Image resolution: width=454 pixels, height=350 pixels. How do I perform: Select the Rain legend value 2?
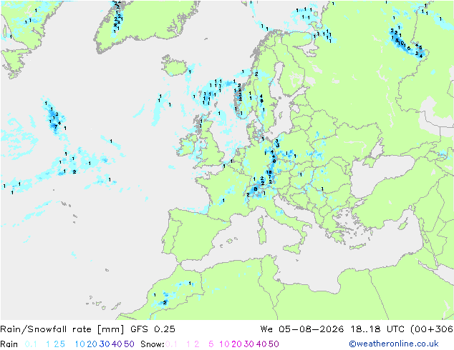point(56,344)
